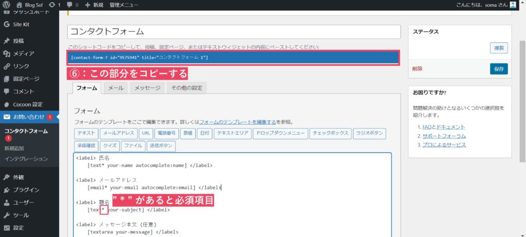Switch to the メール tab
The height and width of the screenshot is (237, 526).
click(x=115, y=88)
